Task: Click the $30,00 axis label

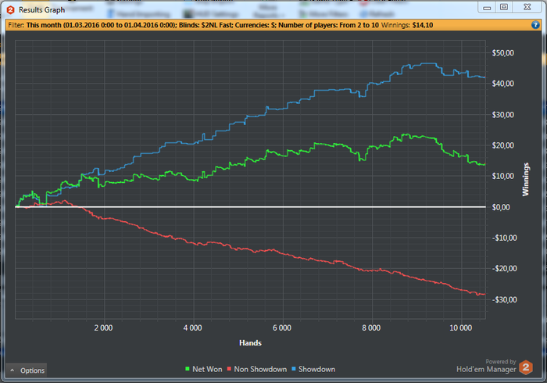Action: [x=502, y=115]
